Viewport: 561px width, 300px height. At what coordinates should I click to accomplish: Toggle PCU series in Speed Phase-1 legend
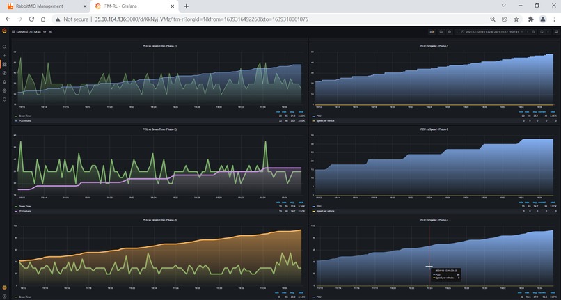319,116
